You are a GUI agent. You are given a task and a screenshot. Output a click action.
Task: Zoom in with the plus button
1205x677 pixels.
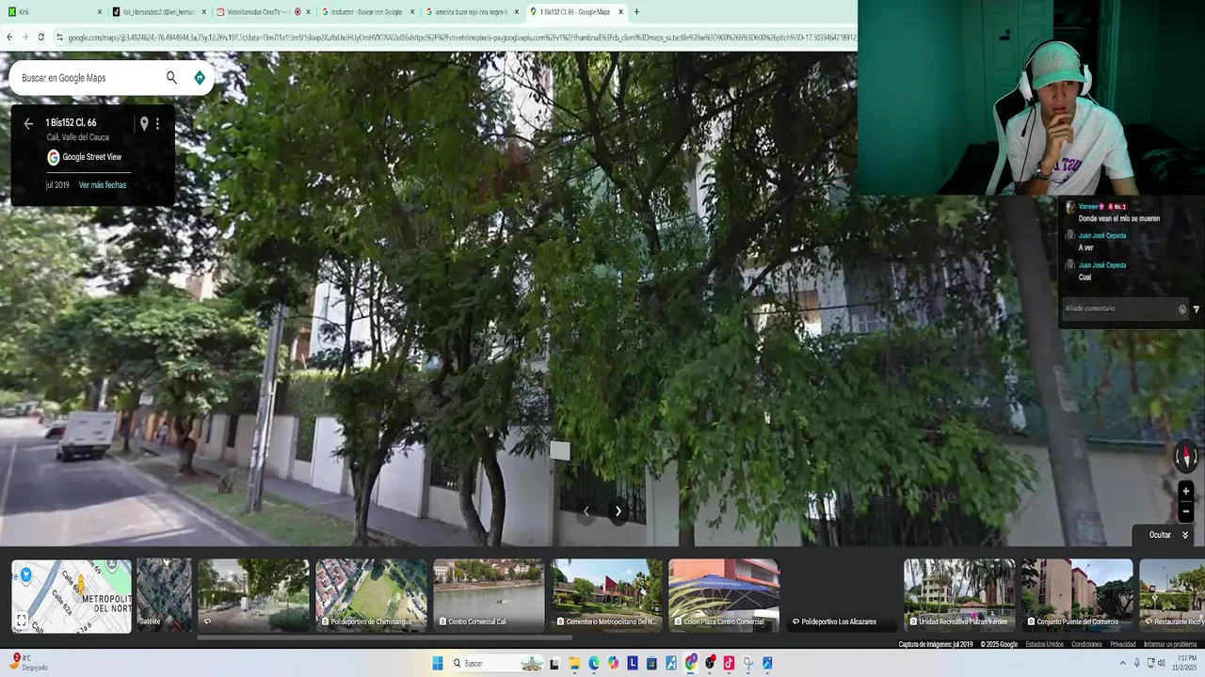click(1186, 492)
